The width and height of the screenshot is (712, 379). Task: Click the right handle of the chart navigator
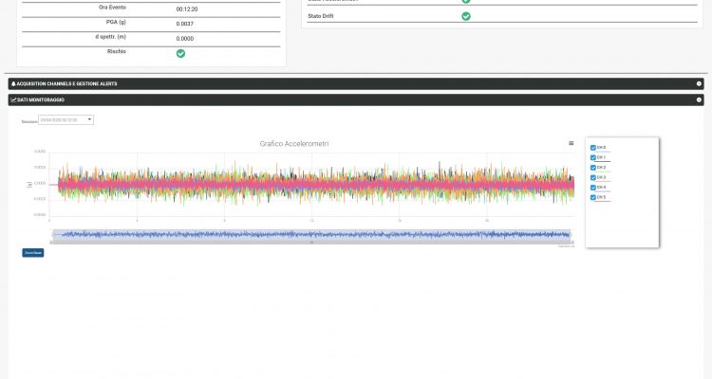point(571,234)
